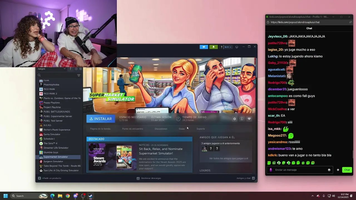Click the site info lock icon in Kick window
The height and width of the screenshot is (200, 356).
268,22
